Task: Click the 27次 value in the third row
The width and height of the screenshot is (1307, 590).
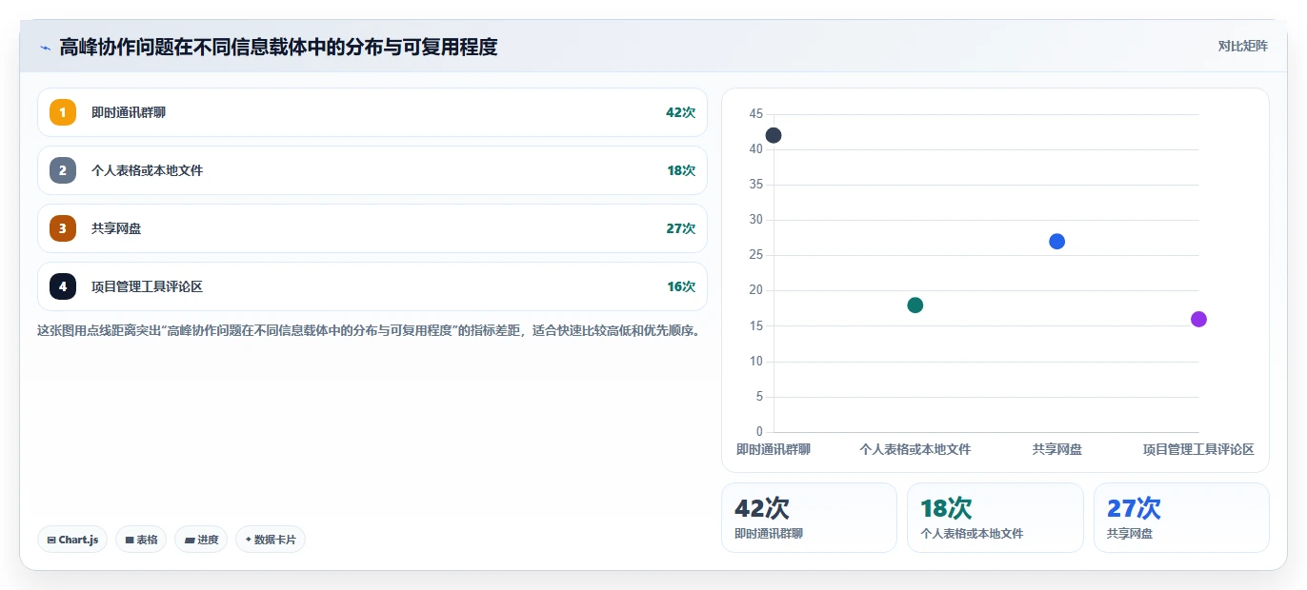Action: [x=680, y=228]
